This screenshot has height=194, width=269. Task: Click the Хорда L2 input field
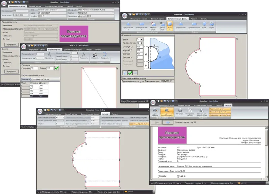[x=140, y=50]
